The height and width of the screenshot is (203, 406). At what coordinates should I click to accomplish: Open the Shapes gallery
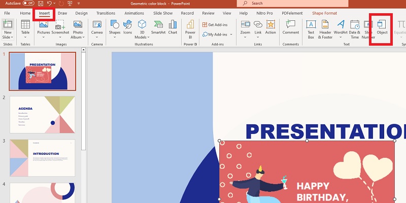pos(115,29)
